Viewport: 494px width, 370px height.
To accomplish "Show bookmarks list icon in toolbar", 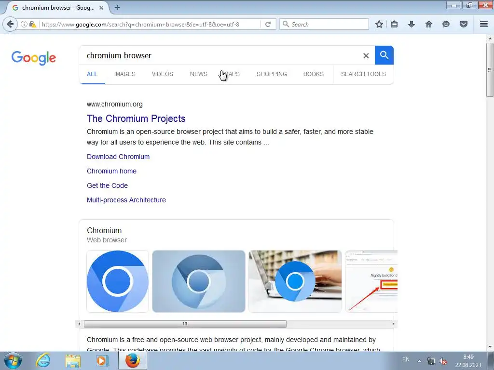I will (x=394, y=24).
